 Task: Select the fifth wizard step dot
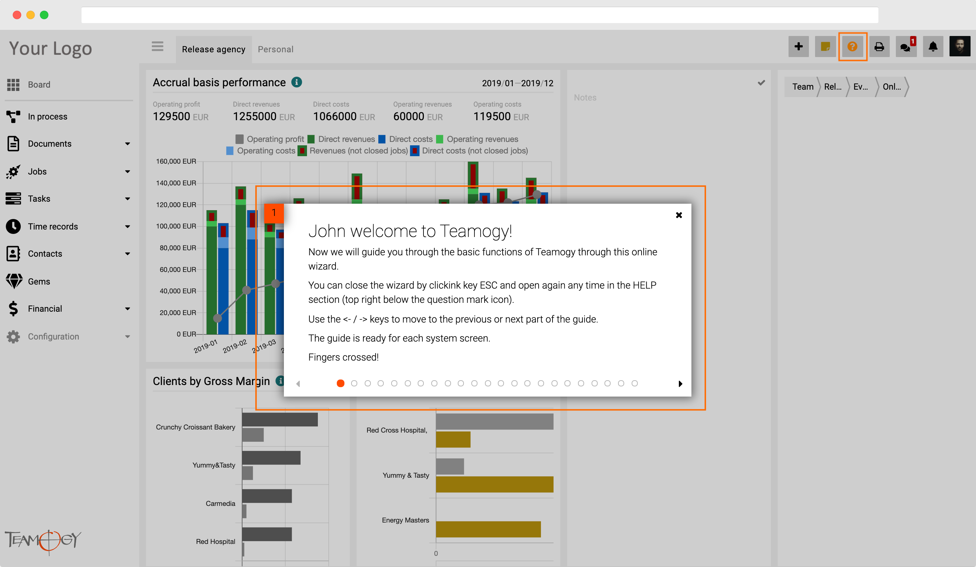[394, 383]
